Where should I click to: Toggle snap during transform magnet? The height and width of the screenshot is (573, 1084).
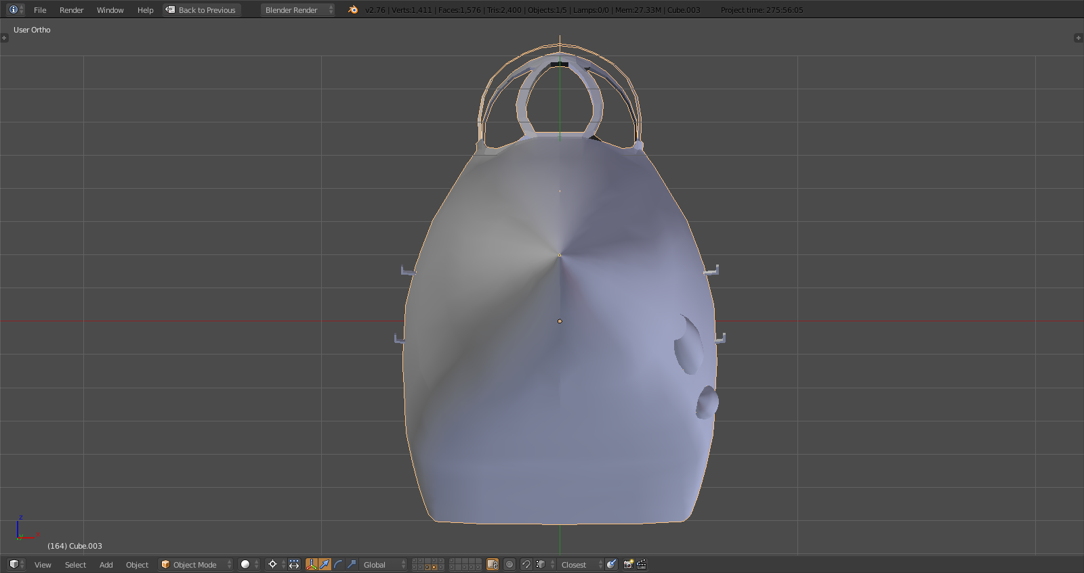(x=526, y=564)
